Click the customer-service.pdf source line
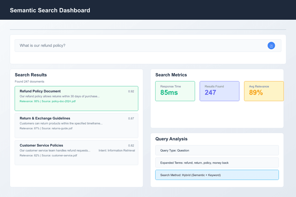 [x=48, y=155]
